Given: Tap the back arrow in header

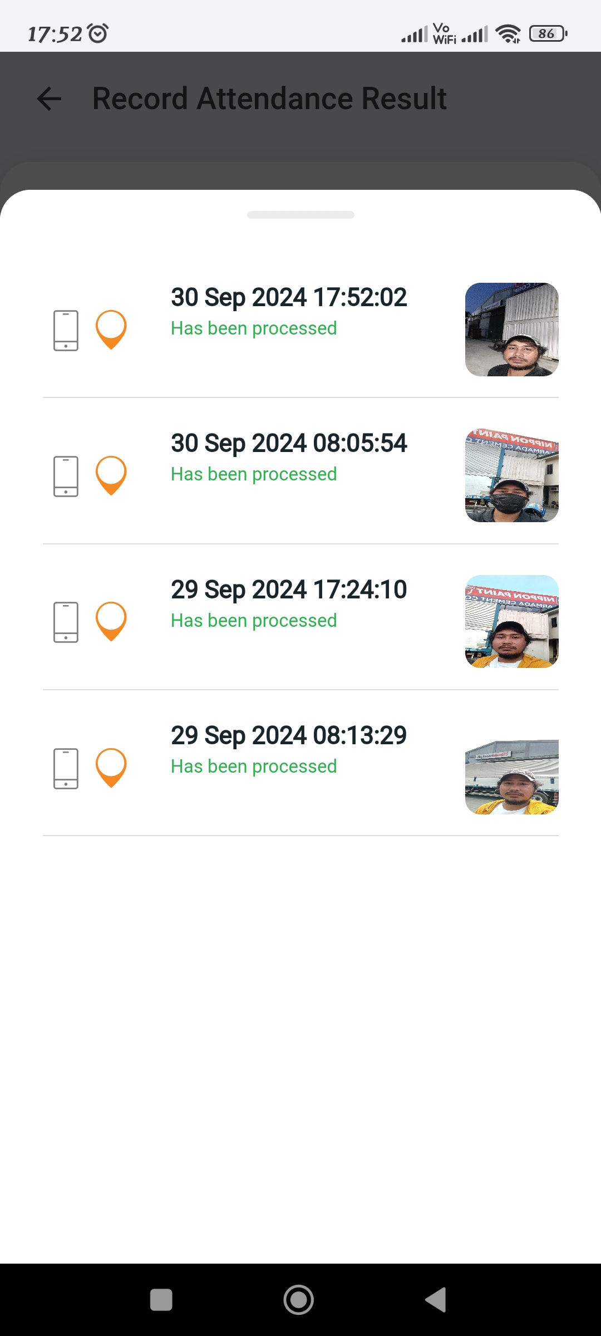Looking at the screenshot, I should coord(49,99).
